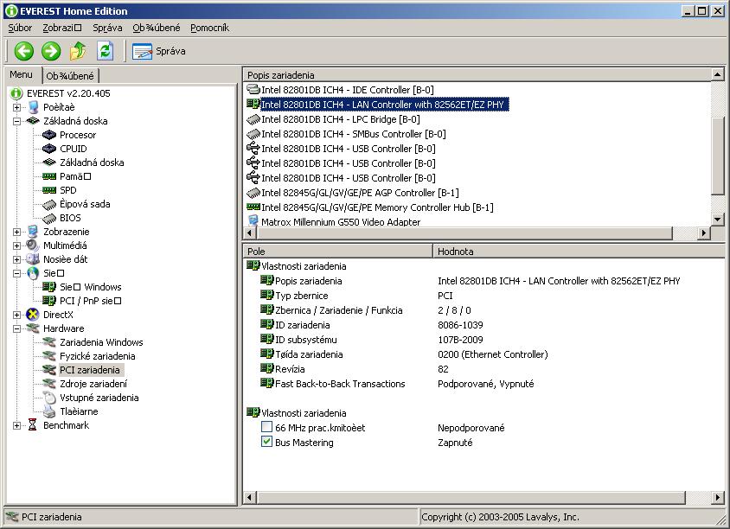Collapse the Hardware tree node
The image size is (730, 529).
(17, 328)
